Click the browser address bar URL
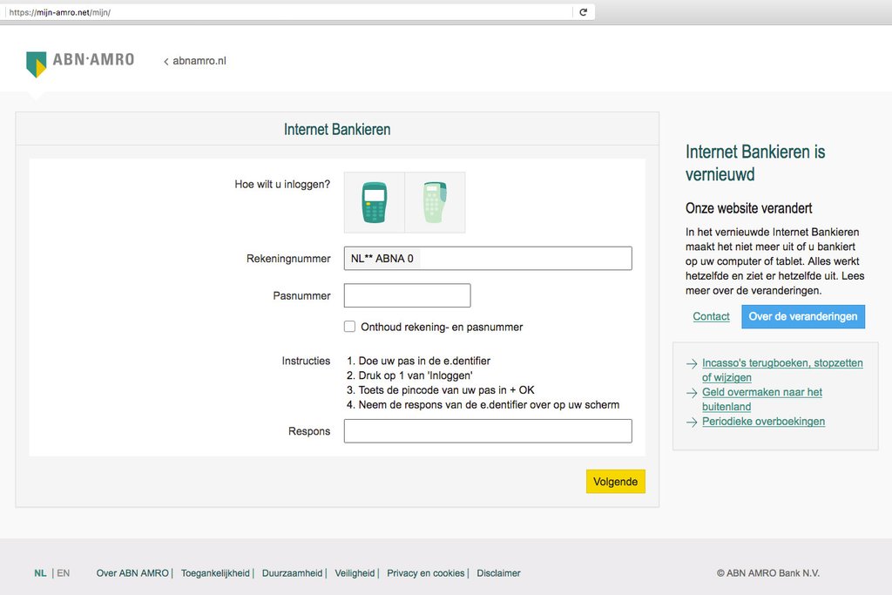The image size is (892, 595). [261, 12]
